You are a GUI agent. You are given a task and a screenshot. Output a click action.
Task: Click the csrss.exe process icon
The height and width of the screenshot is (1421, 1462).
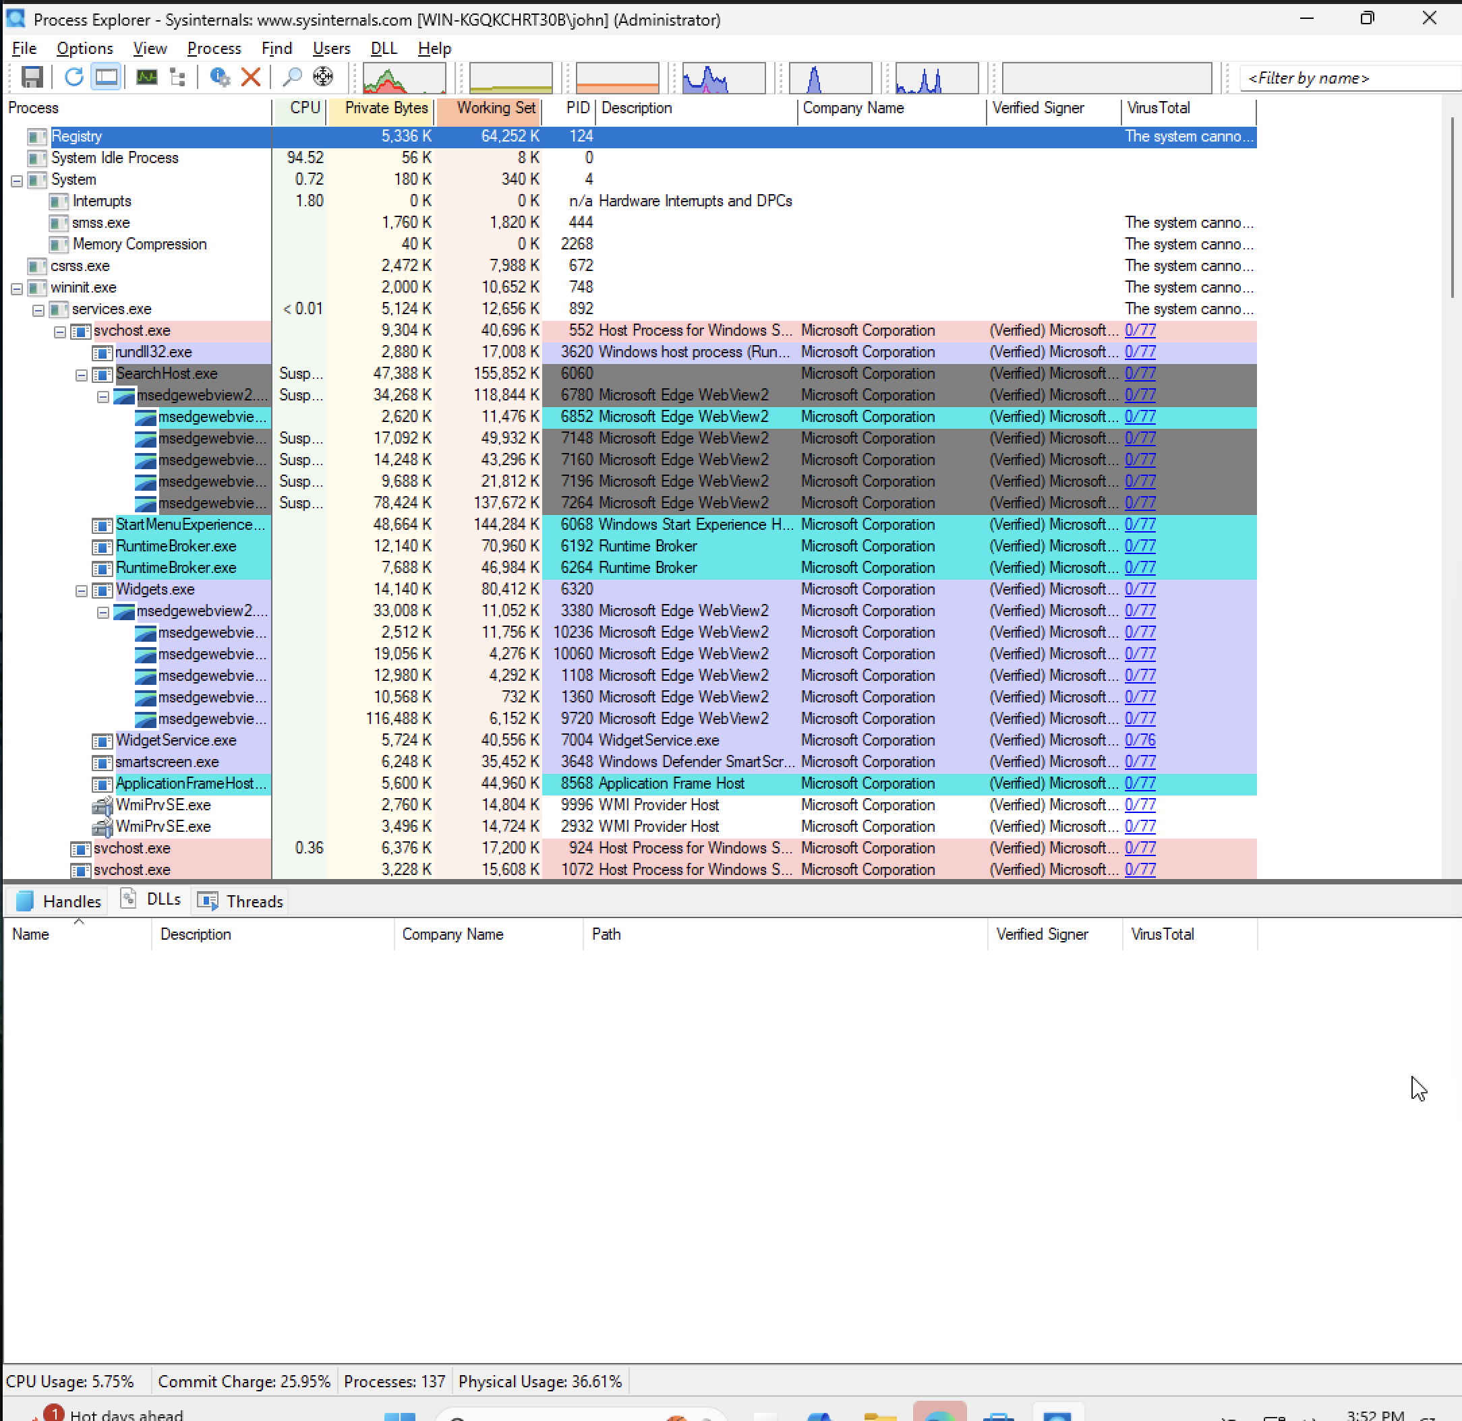(x=37, y=266)
